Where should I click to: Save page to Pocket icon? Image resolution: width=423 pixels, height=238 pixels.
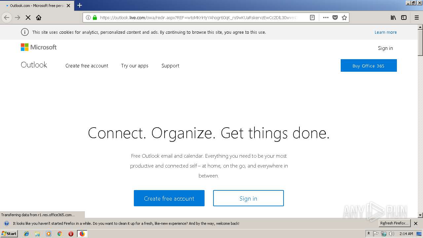point(335,18)
